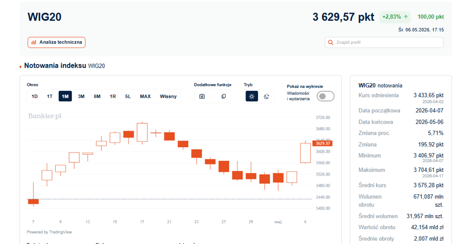Screen dimensions: 471x244
Task: Switch chart period to 5L
Action: tap(128, 96)
